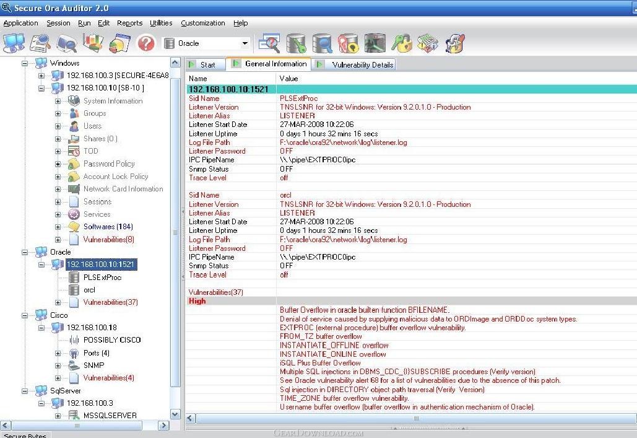Click the network computers toolbar icon
Screen dimensions: 637x438
tap(14, 43)
